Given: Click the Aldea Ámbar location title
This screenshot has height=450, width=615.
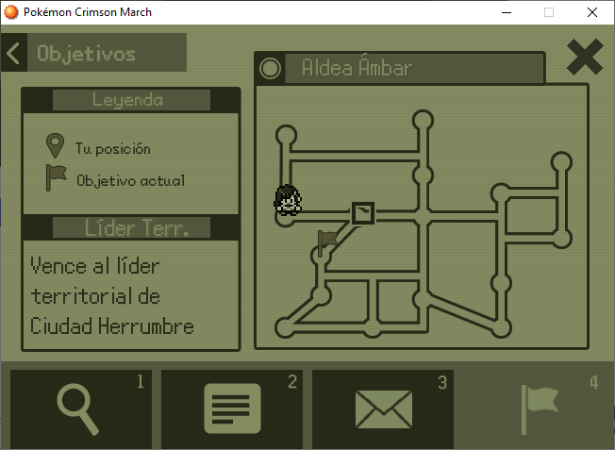Looking at the screenshot, I should click(x=357, y=69).
